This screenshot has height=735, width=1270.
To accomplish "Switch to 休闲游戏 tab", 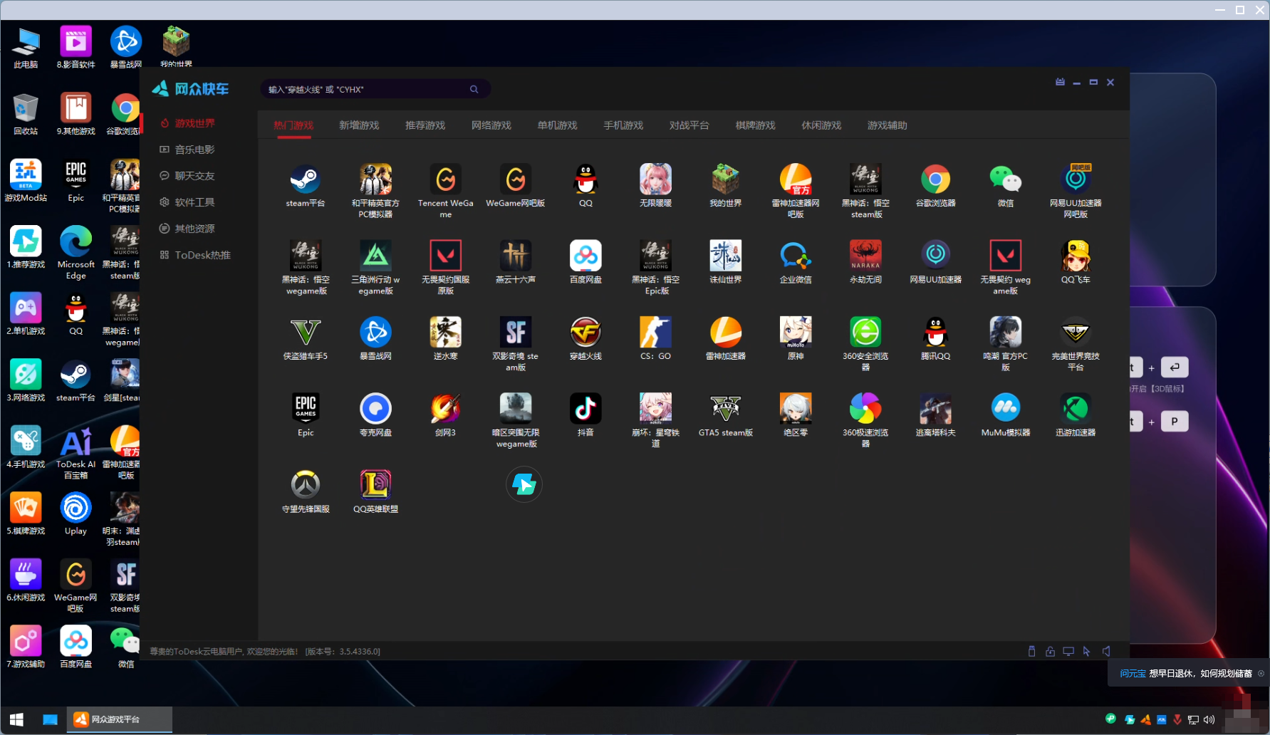I will 821,125.
